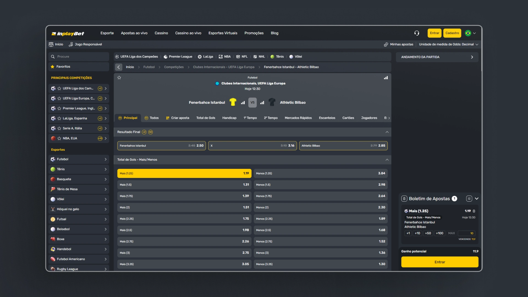Open Cassino menu item
The image size is (528, 297).
161,33
